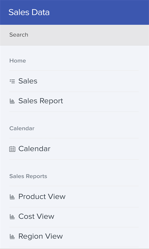Select the Sales Reports section header

(28, 176)
